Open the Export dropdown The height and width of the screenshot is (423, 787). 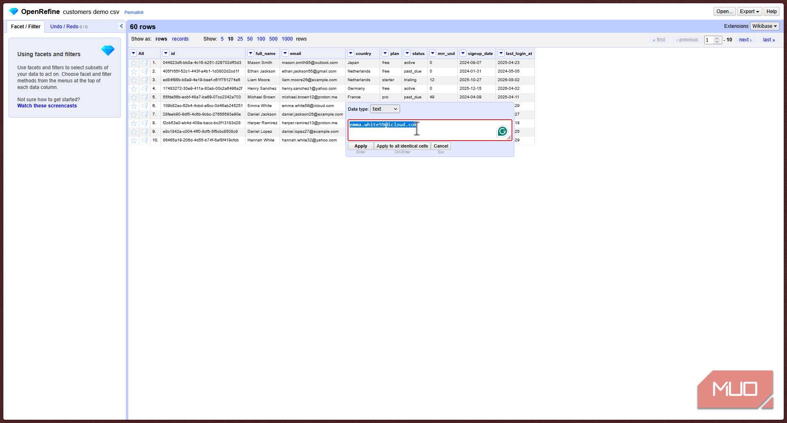[x=749, y=11]
